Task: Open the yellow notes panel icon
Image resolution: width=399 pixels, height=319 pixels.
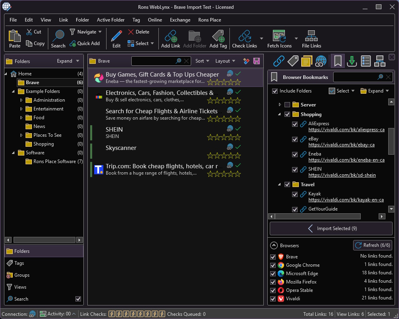Action: (x=306, y=61)
